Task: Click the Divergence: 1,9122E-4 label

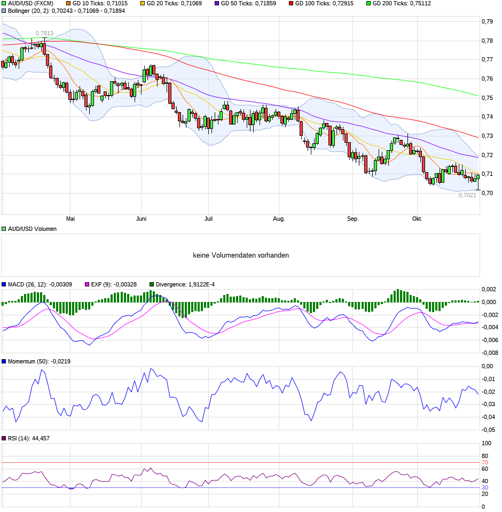Action: [185, 285]
